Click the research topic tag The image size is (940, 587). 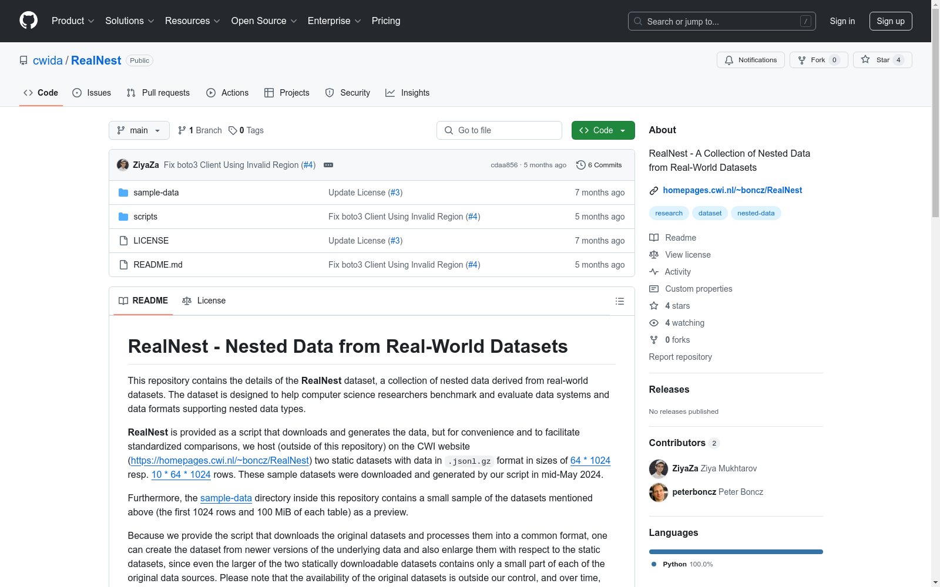point(669,213)
